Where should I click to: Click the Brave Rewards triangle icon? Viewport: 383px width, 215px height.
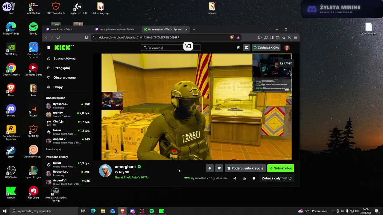tap(238, 37)
